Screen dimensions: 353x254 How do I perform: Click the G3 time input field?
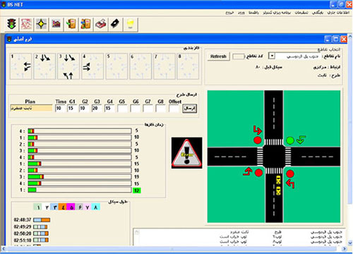tap(97, 109)
